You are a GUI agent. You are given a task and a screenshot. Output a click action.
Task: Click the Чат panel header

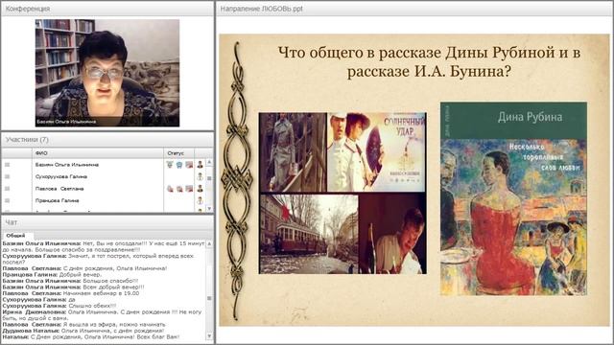click(107, 222)
